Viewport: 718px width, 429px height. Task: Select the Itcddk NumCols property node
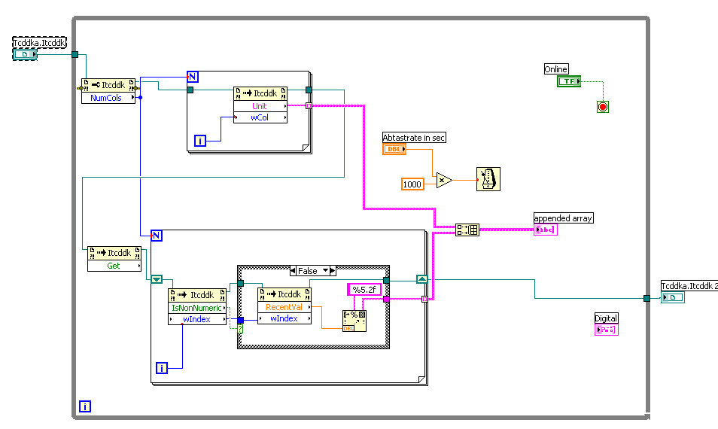tap(108, 91)
